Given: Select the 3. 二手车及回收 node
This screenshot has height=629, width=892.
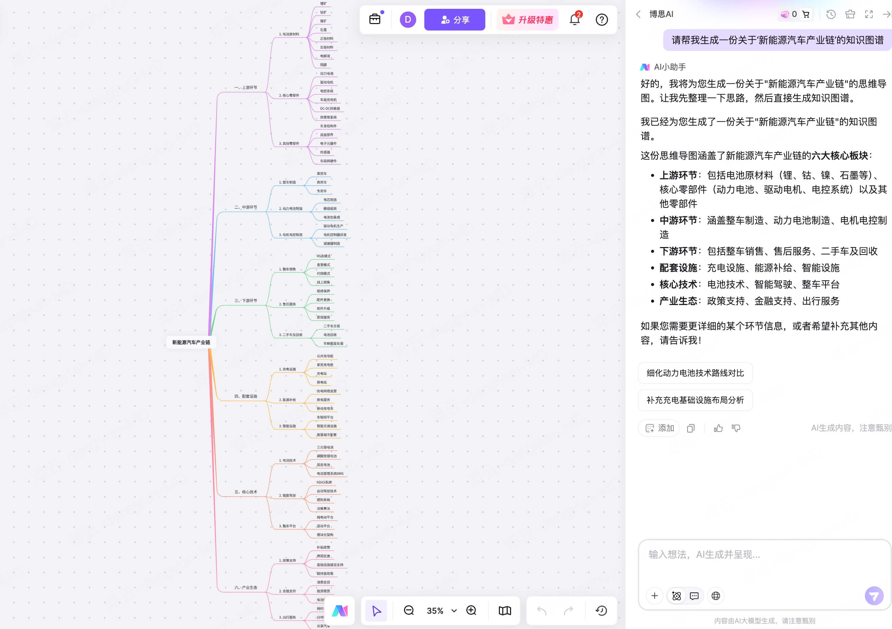Looking at the screenshot, I should pos(290,335).
